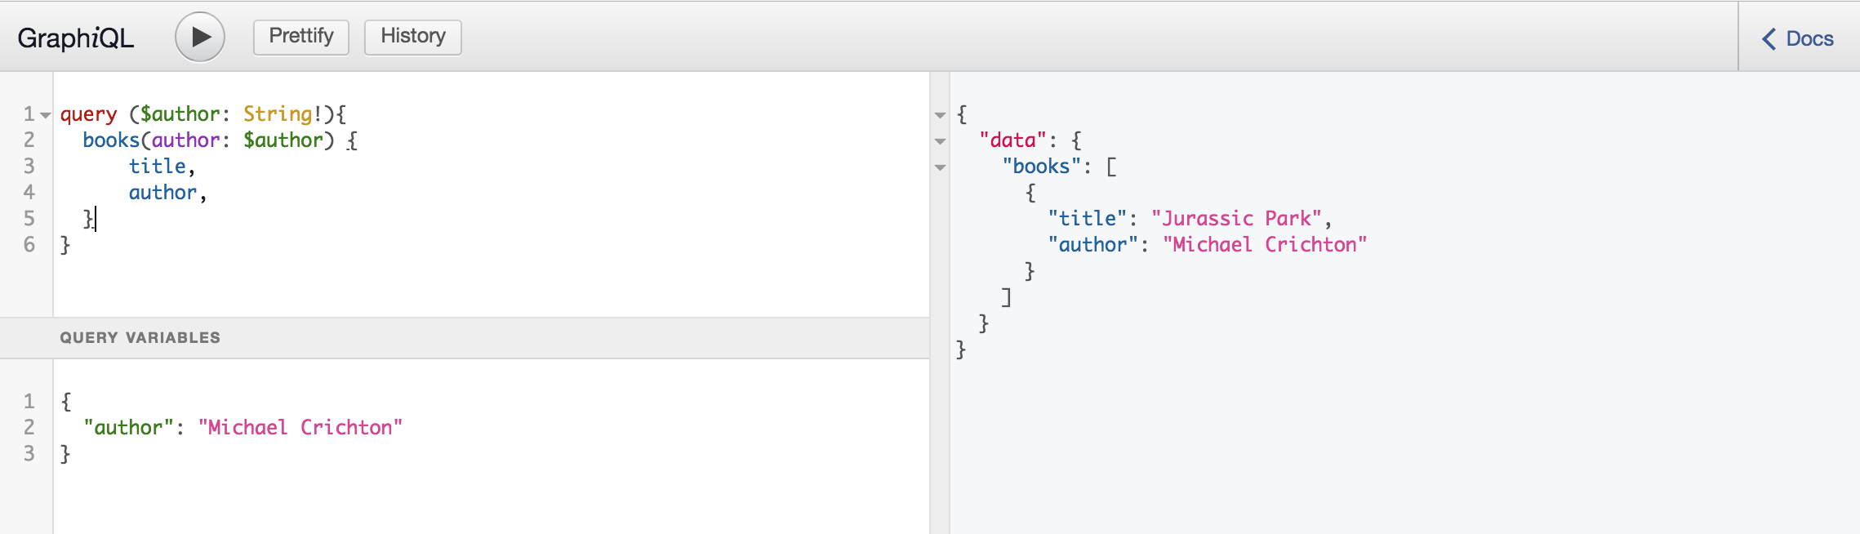
Task: Click the GraphiQL title logo
Action: pyautogui.click(x=75, y=38)
